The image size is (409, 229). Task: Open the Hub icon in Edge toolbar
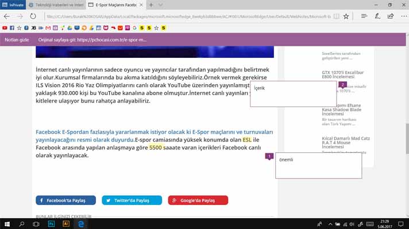pyautogui.click(x=364, y=17)
